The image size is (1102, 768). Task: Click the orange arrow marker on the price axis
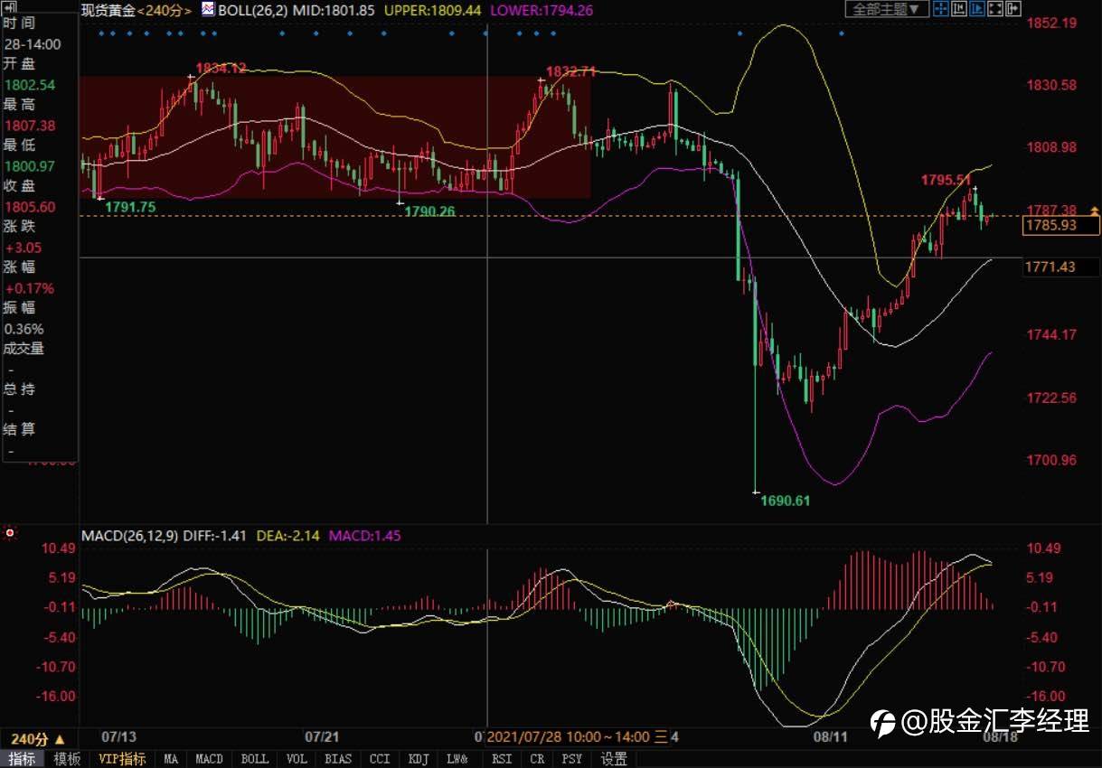1094,211
